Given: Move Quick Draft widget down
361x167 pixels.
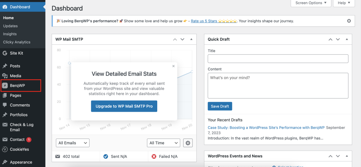Looking at the screenshot, I should coord(338,39).
